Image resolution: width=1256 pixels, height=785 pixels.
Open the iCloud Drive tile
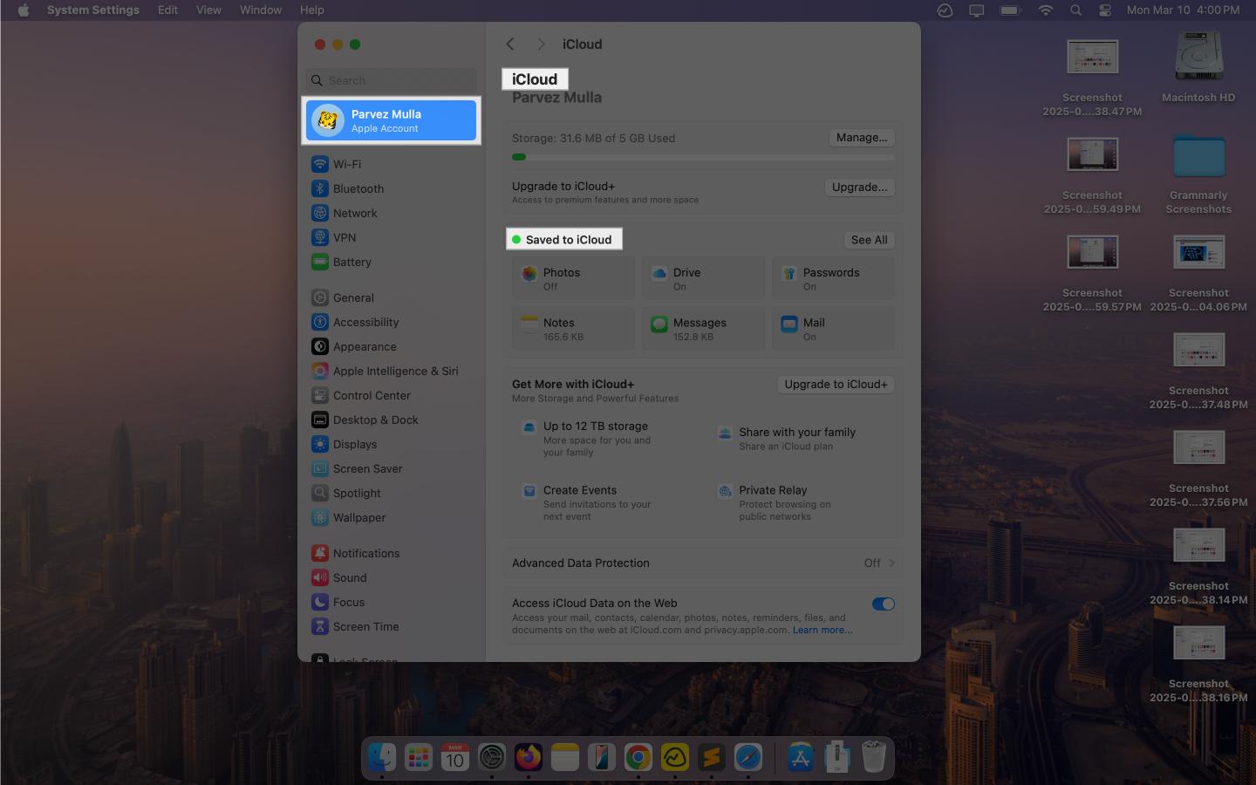pyautogui.click(x=703, y=278)
